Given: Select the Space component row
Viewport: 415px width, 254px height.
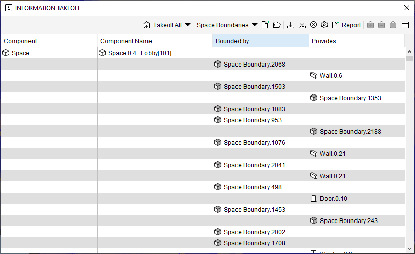Looking at the screenshot, I should (20, 53).
